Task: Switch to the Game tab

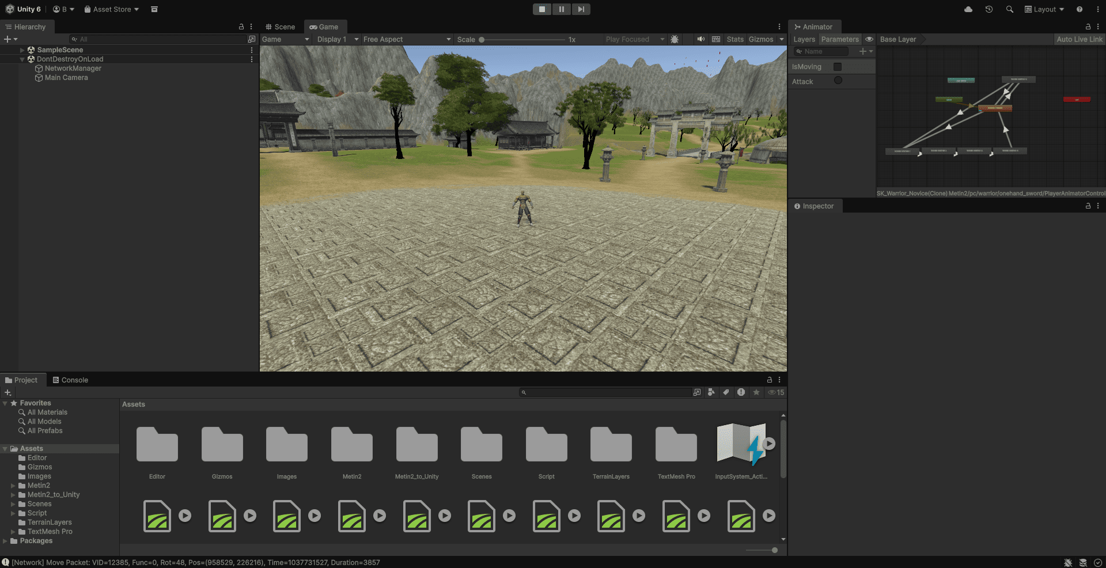Action: point(324,27)
